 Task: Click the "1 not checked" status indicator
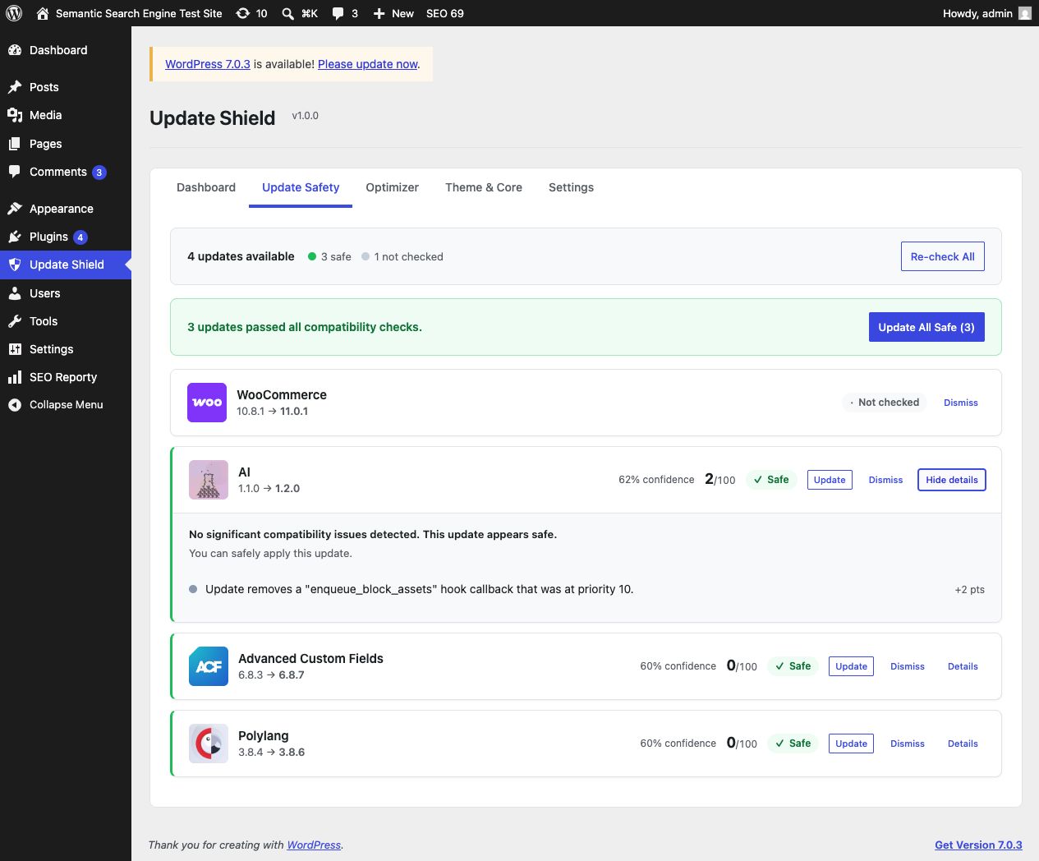pyautogui.click(x=402, y=256)
